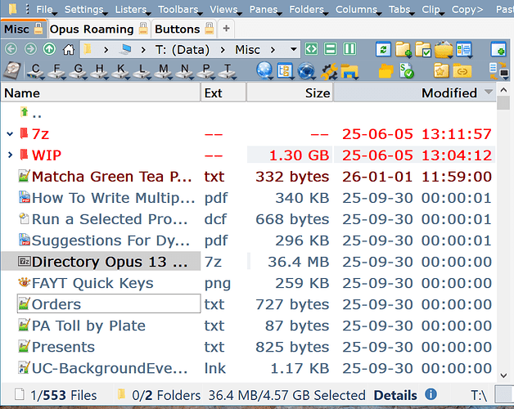The height and width of the screenshot is (409, 514).
Task: Click Details in the status bar
Action: coord(395,395)
